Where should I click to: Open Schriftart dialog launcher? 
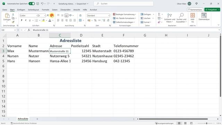click(x=54, y=25)
